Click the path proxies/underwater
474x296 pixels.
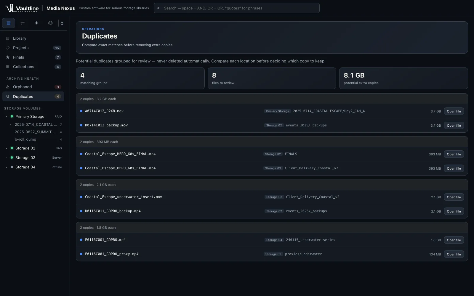[303, 254]
